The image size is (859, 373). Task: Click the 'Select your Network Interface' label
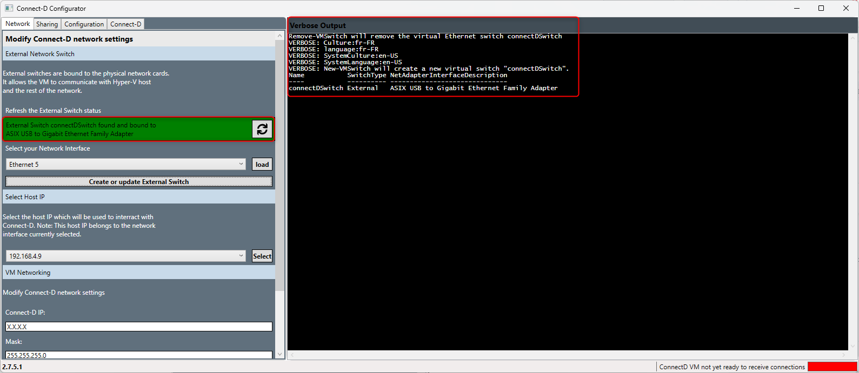pyautogui.click(x=48, y=148)
